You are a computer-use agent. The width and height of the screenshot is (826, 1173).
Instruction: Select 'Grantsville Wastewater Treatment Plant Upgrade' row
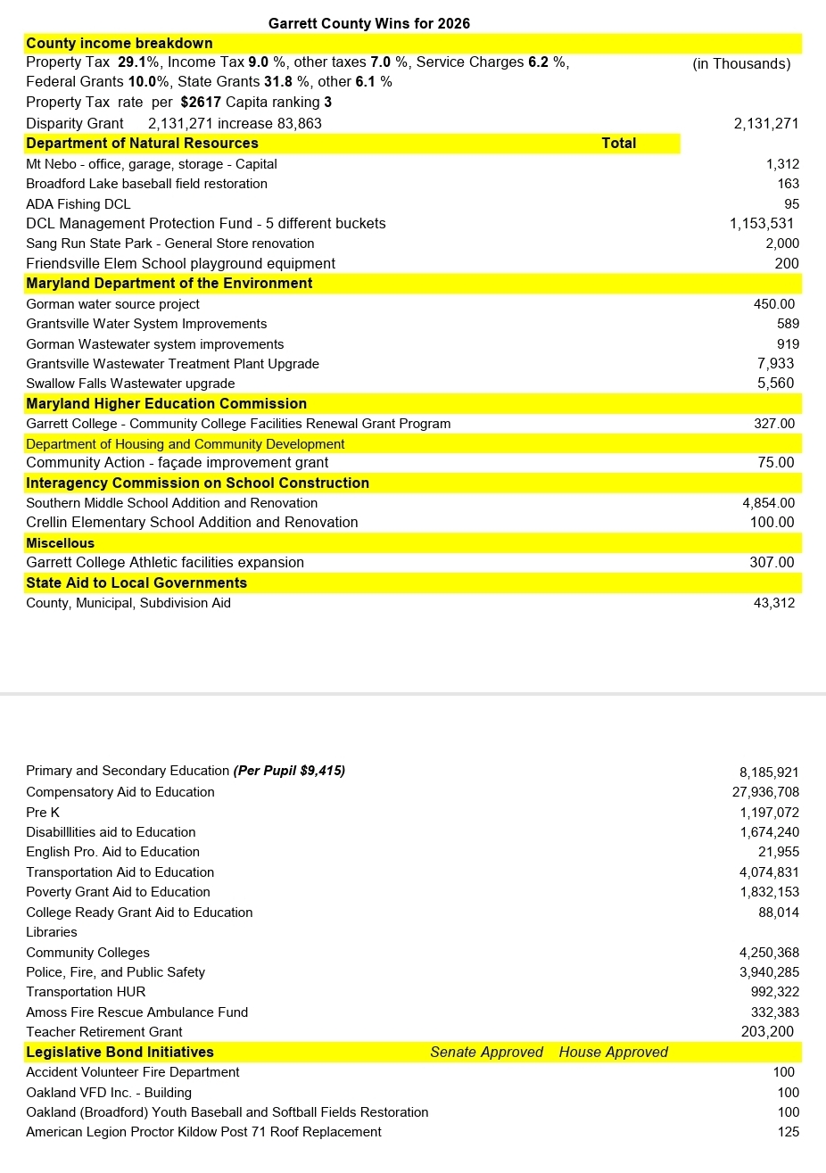pyautogui.click(x=172, y=364)
